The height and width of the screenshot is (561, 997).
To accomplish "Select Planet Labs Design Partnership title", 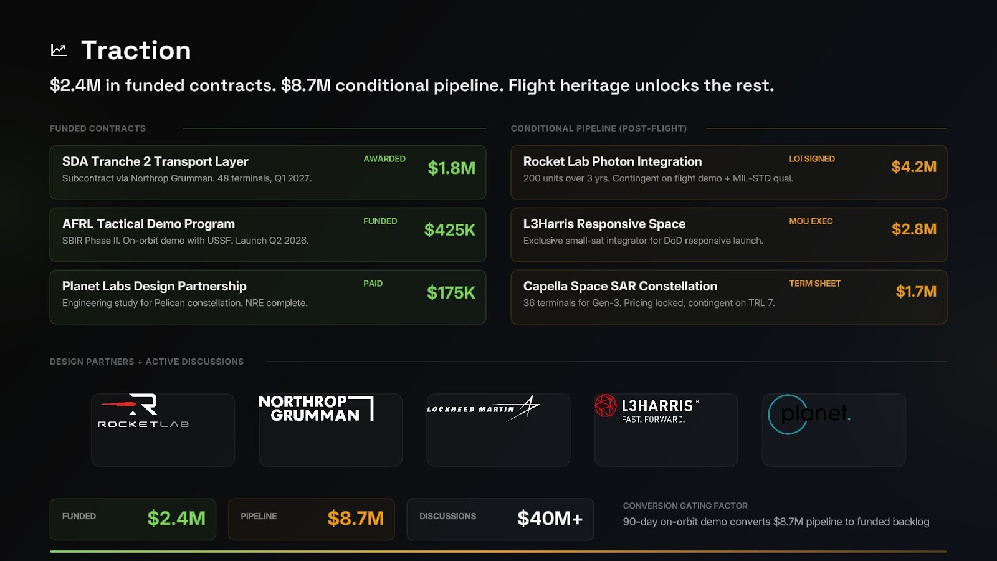I will [x=155, y=286].
